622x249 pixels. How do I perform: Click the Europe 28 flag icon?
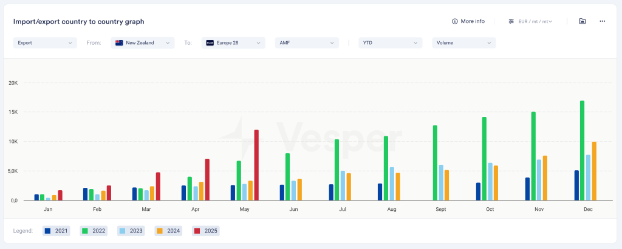click(210, 43)
